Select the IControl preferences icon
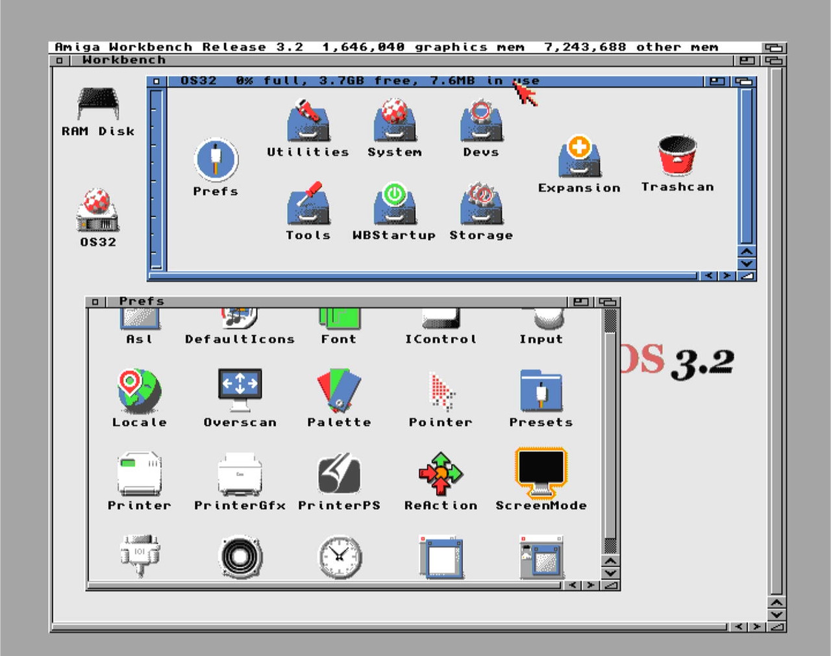The height and width of the screenshot is (656, 831). [441, 319]
